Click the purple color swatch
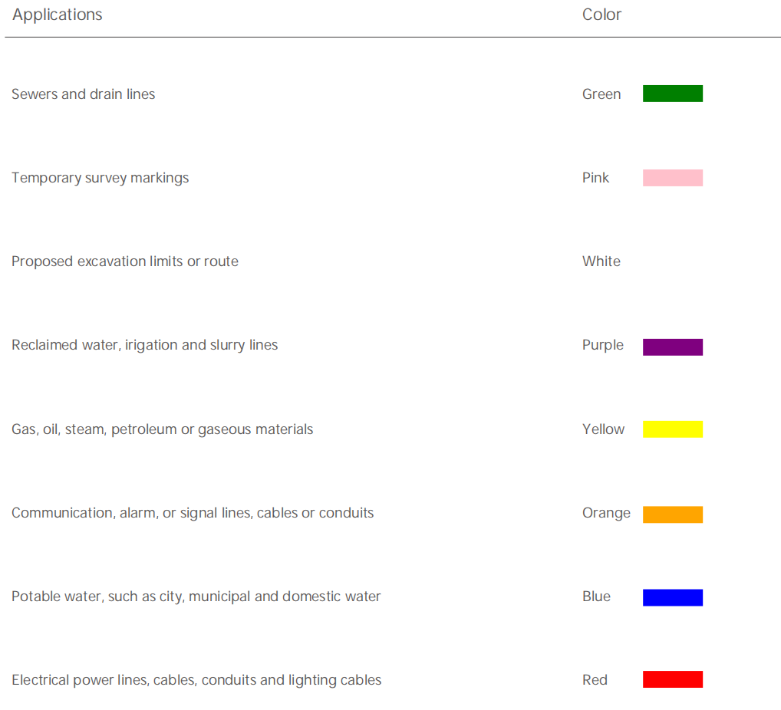The height and width of the screenshot is (710, 781). pyautogui.click(x=672, y=347)
